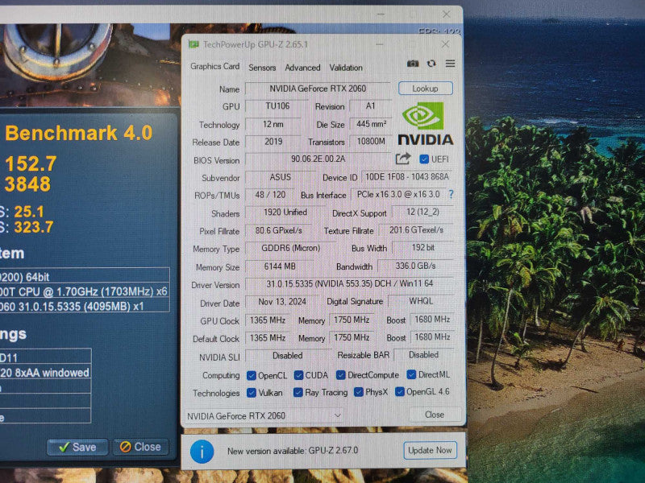Toggle the OpenGL 4.6 checkbox
Image resolution: width=645 pixels, height=483 pixels.
coord(399,391)
